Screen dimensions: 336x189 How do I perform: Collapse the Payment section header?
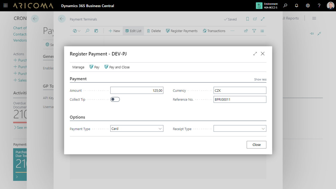pyautogui.click(x=78, y=79)
